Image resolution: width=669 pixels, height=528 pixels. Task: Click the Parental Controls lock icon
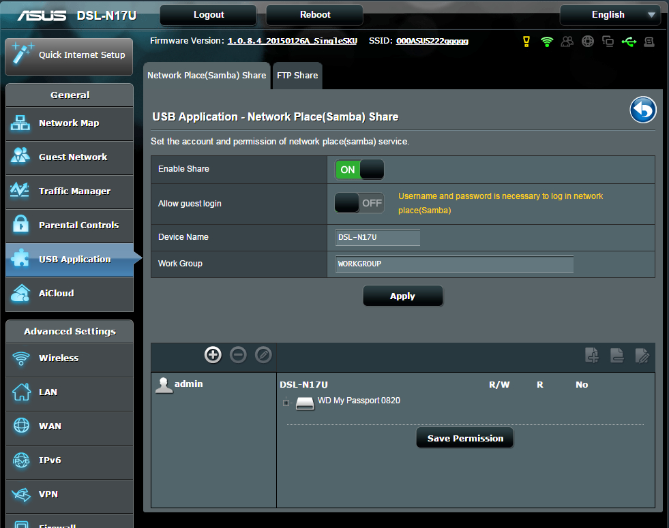pos(20,224)
